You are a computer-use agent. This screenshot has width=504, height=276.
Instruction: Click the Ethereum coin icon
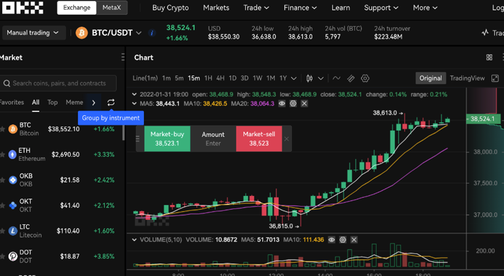click(x=12, y=154)
